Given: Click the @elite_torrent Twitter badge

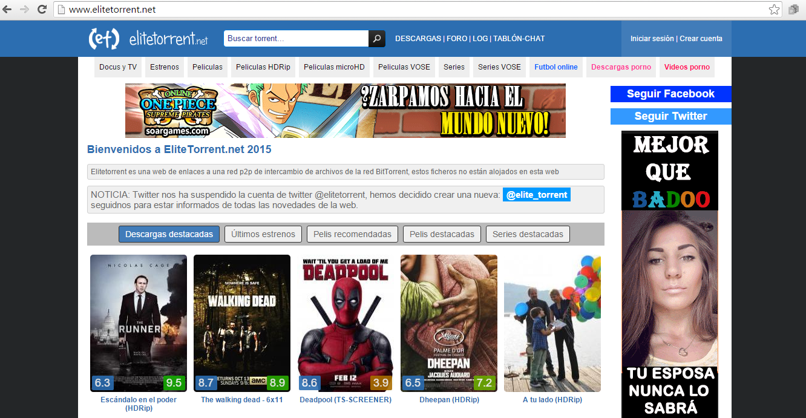Looking at the screenshot, I should point(537,195).
